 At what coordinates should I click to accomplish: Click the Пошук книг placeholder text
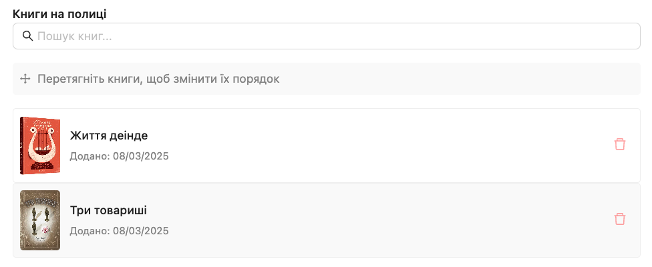74,36
